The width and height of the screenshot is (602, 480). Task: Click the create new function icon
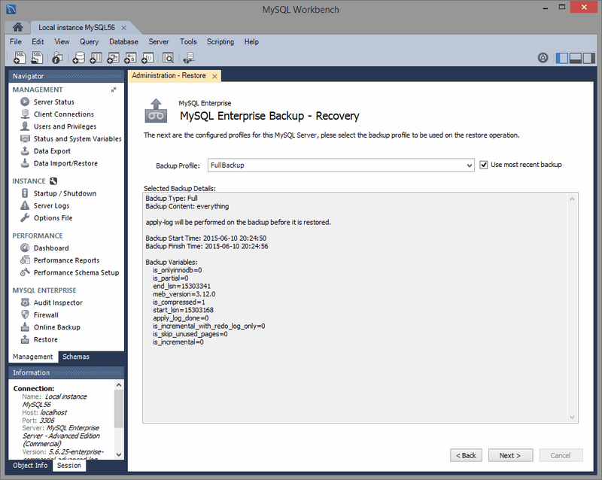pos(147,58)
